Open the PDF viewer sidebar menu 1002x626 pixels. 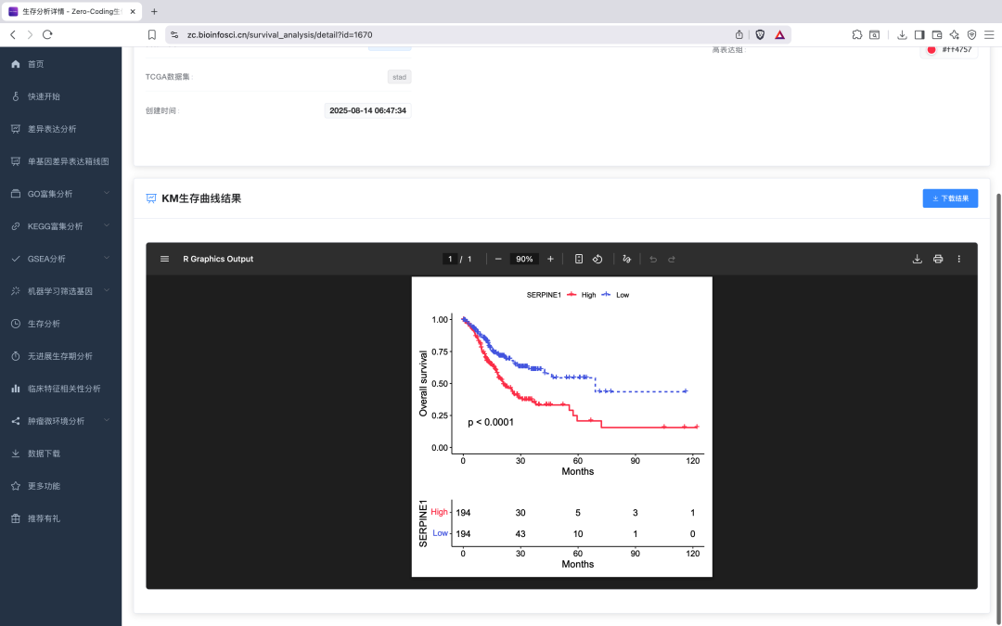click(x=164, y=259)
